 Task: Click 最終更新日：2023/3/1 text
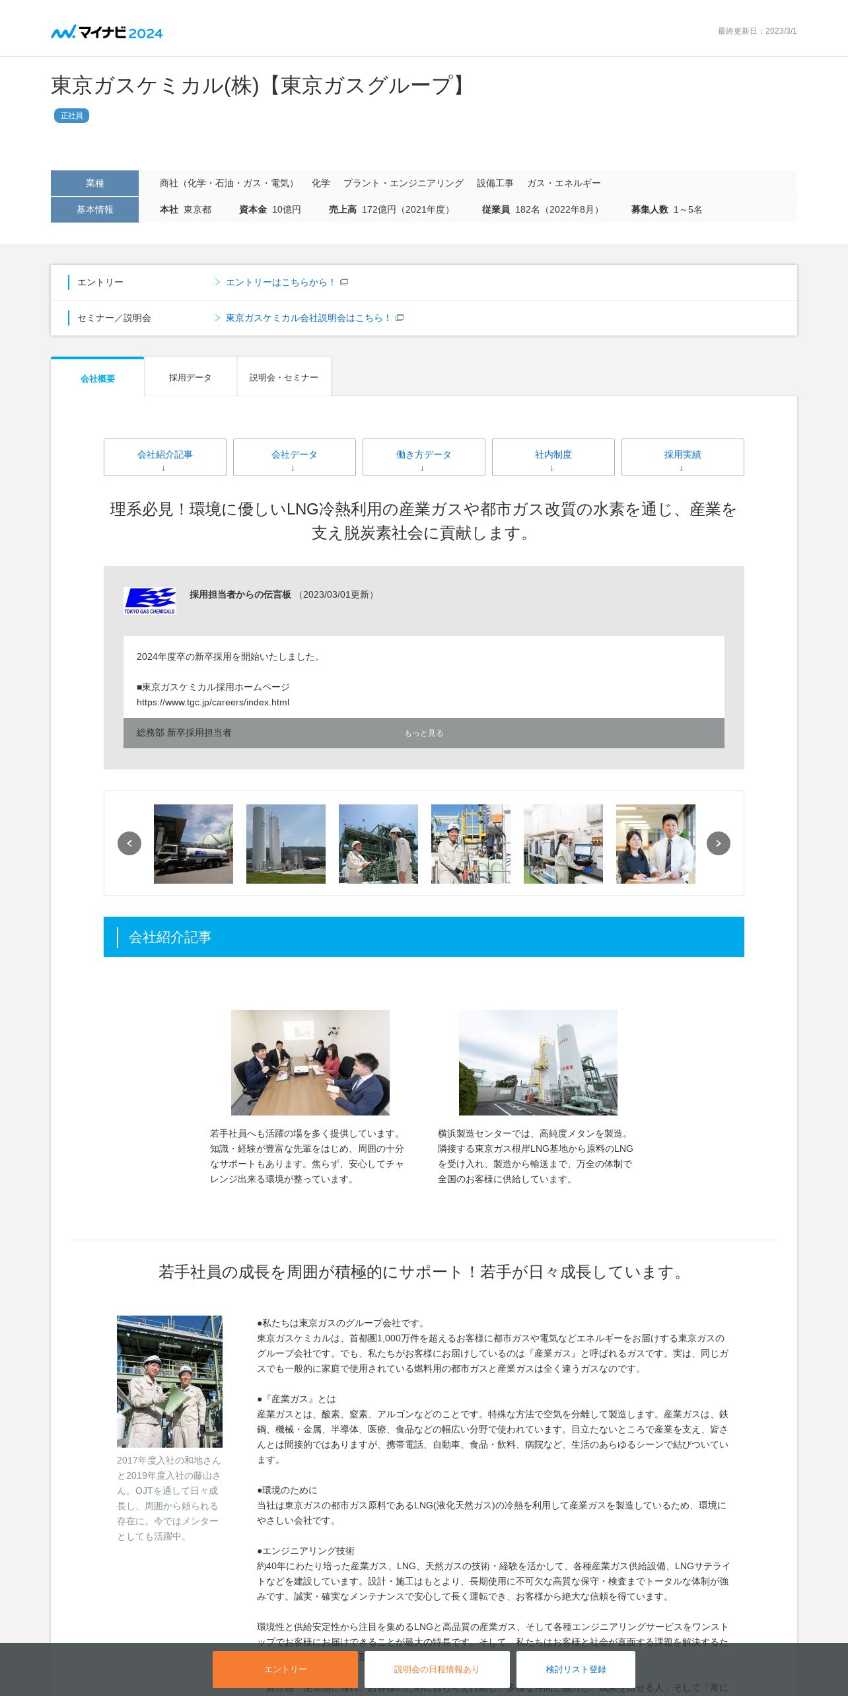pyautogui.click(x=758, y=31)
